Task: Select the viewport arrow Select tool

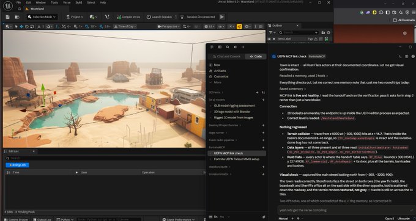Action: click(x=16, y=26)
